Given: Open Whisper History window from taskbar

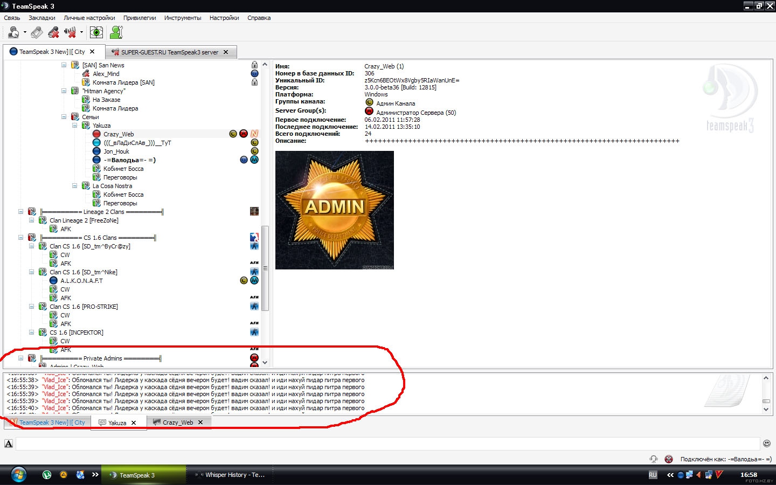Looking at the screenshot, I should 231,475.
